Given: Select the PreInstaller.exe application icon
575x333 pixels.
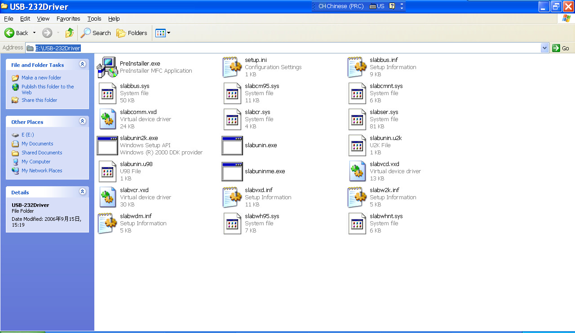Looking at the screenshot, I should click(107, 67).
